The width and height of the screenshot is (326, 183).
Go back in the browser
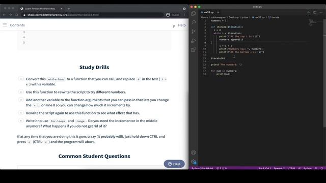click(4, 15)
